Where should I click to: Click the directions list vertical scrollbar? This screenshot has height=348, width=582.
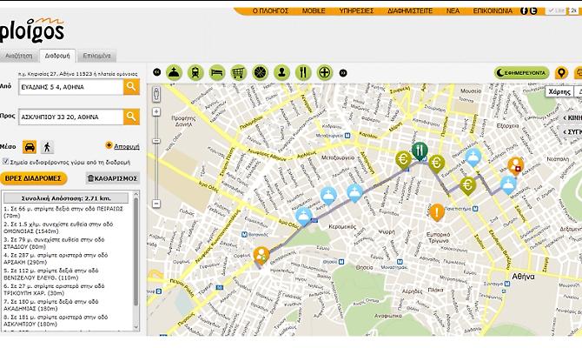click(x=136, y=251)
